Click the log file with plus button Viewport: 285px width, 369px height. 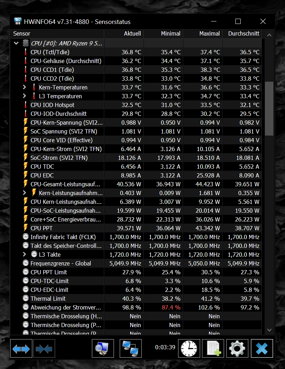point(214,349)
